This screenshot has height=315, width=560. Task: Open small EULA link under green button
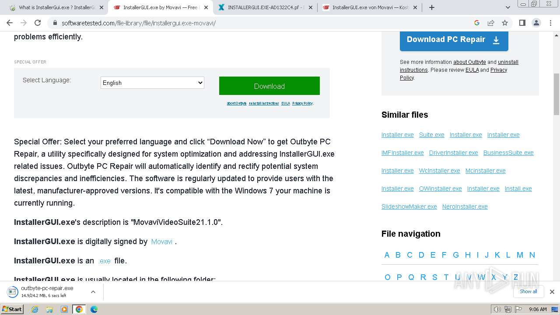click(286, 103)
